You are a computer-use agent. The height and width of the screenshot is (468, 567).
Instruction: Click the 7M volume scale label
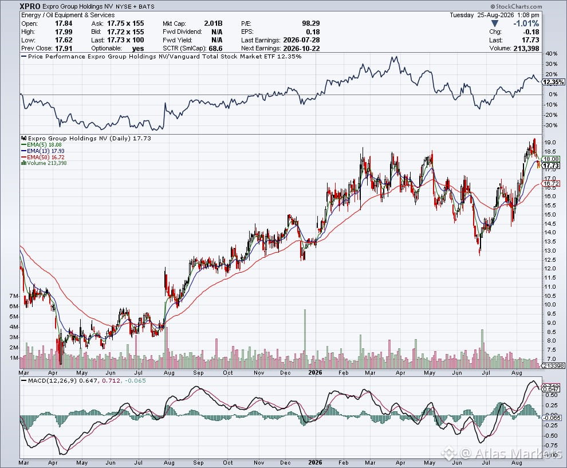click(x=14, y=296)
